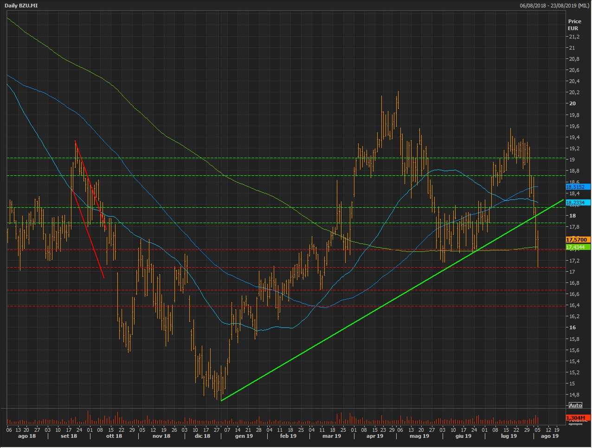Click the green 17,4344 moving average tag
The image size is (592, 448).
click(578, 247)
